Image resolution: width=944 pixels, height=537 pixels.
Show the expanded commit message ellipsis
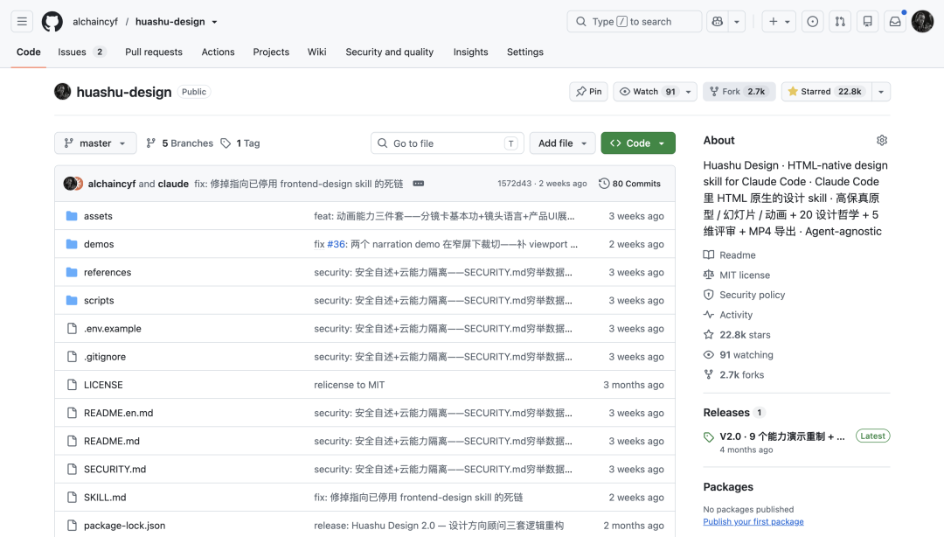(x=419, y=183)
